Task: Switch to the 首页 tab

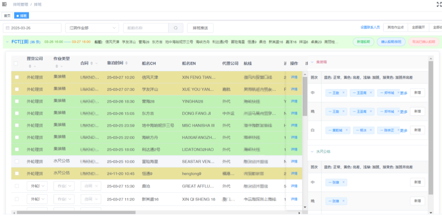Action: coord(7,16)
